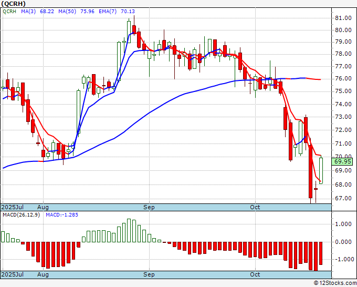Click the Oct label on MACD axis

click(255, 274)
